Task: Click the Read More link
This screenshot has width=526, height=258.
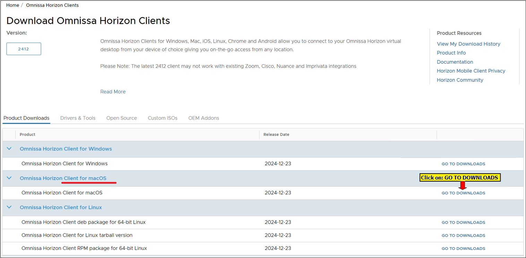Action: pos(113,92)
